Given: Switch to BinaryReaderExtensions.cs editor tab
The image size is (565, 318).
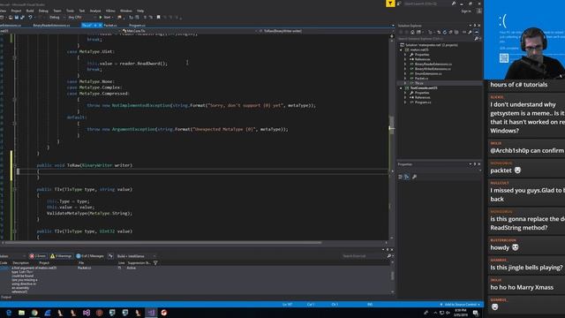Looking at the screenshot, I should tap(51, 26).
